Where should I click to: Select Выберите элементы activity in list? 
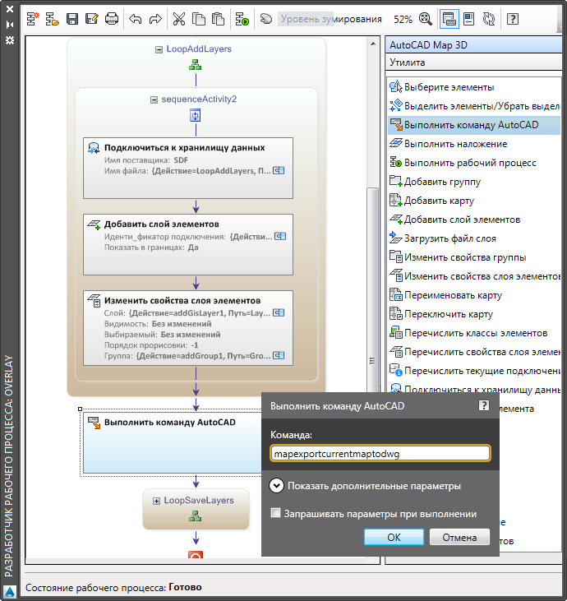pos(474,87)
